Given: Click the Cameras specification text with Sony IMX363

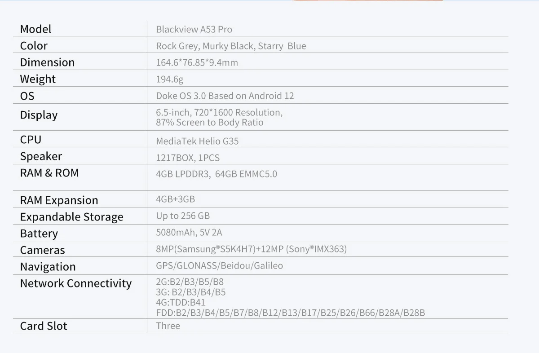Looking at the screenshot, I should 251,249.
